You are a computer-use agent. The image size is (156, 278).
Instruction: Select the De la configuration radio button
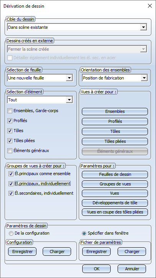click(11, 233)
